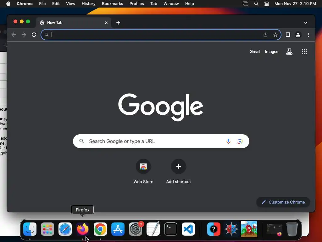Image resolution: width=322 pixels, height=242 pixels.
Task: Share this page from address bar
Action: (x=265, y=35)
